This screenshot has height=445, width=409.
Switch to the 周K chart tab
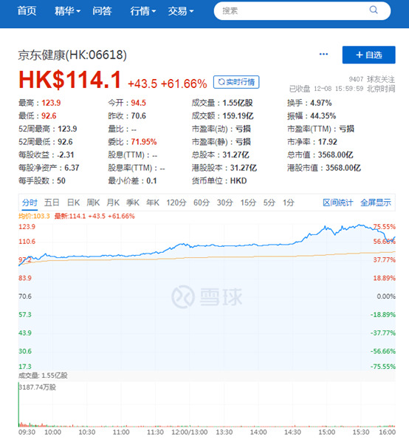[93, 203]
